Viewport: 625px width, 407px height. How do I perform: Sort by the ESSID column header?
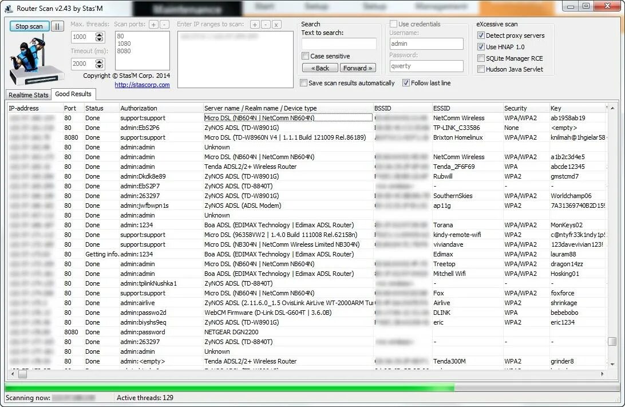467,108
